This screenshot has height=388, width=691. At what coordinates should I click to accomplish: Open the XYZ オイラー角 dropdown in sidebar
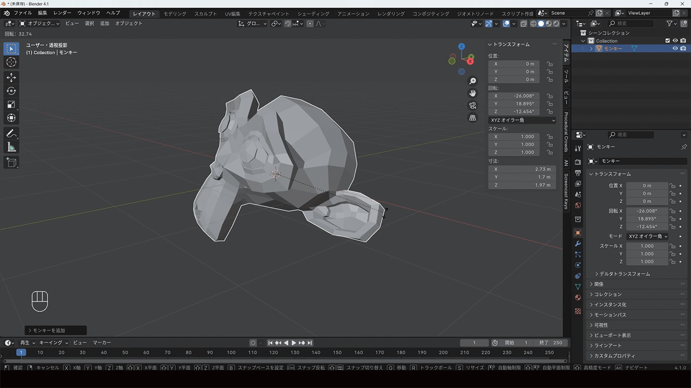point(522,120)
